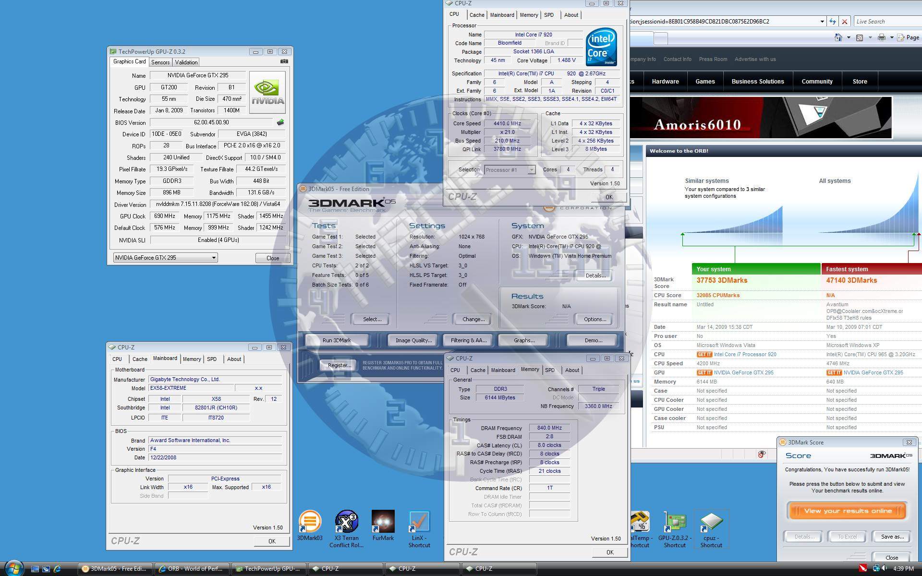Image resolution: width=922 pixels, height=576 pixels.
Task: Expand the Print button dropdown arrow
Action: coord(892,37)
